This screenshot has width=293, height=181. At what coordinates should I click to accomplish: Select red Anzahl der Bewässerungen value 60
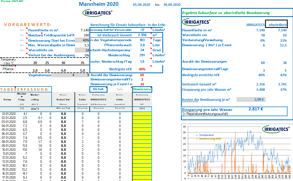tap(142, 75)
